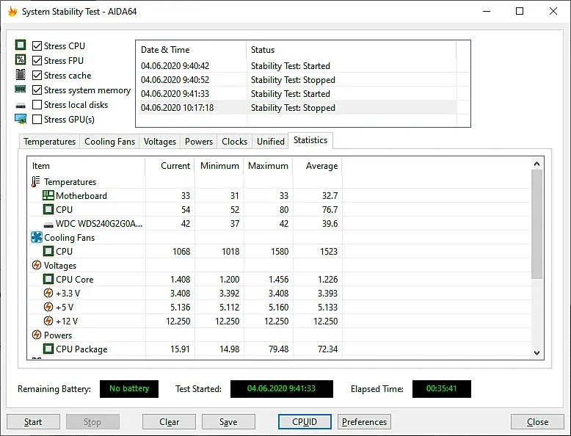Click the Stress CPU chip icon
Screen dimensions: 571x436
pyautogui.click(x=21, y=46)
